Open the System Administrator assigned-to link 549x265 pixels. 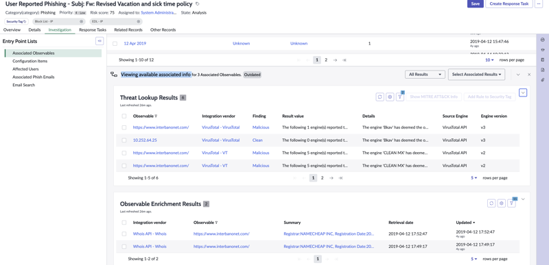tap(159, 12)
